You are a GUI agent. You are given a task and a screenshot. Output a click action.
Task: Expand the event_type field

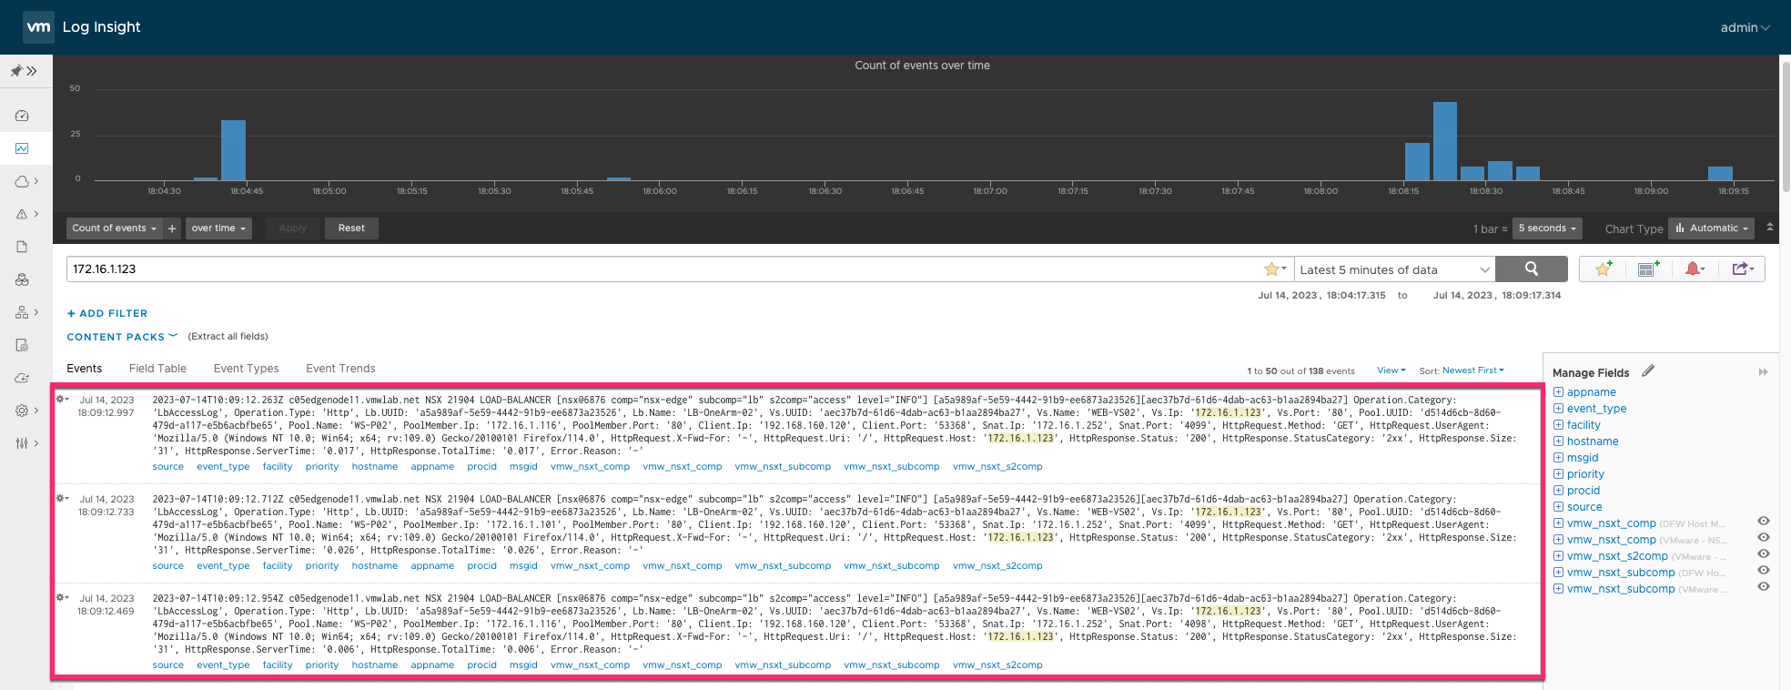1558,409
